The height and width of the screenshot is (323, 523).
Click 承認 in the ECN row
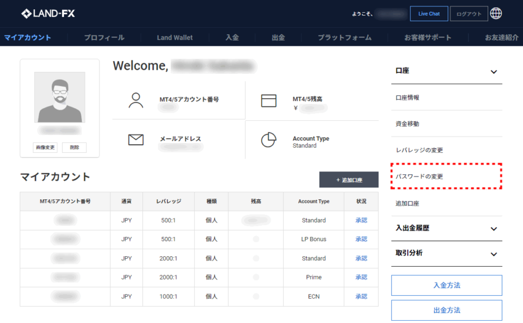tap(361, 296)
